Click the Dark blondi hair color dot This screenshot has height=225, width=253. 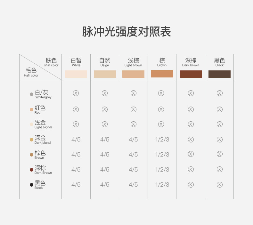coord(32,140)
